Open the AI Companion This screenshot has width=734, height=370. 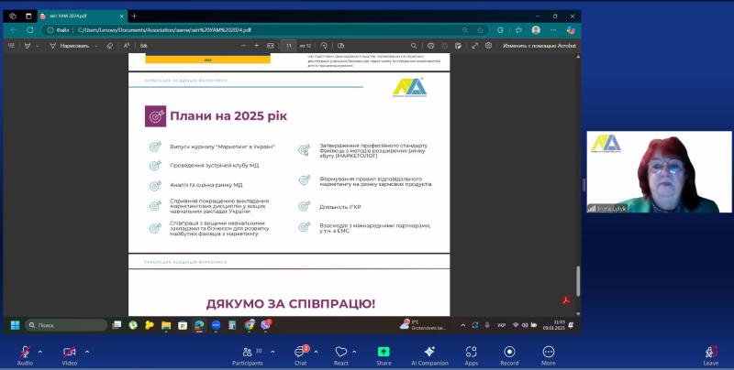coord(429,353)
